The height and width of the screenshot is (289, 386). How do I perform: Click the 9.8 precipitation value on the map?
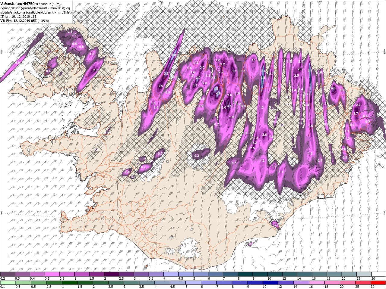tap(262, 78)
